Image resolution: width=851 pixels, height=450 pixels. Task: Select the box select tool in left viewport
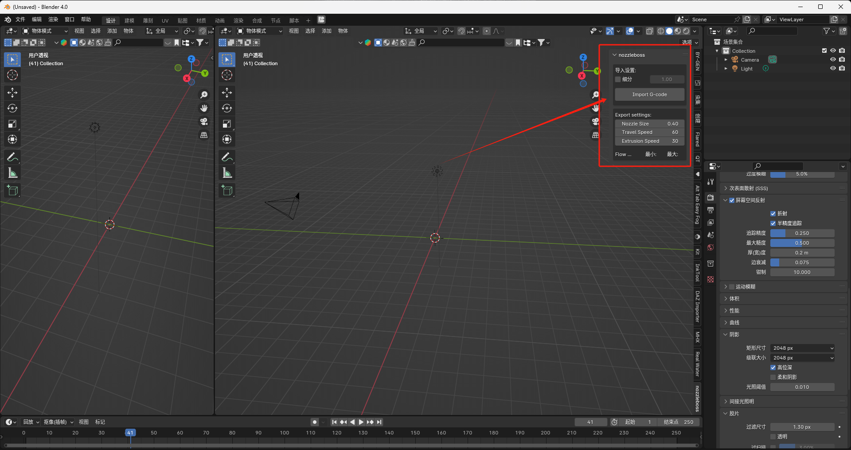[12, 59]
